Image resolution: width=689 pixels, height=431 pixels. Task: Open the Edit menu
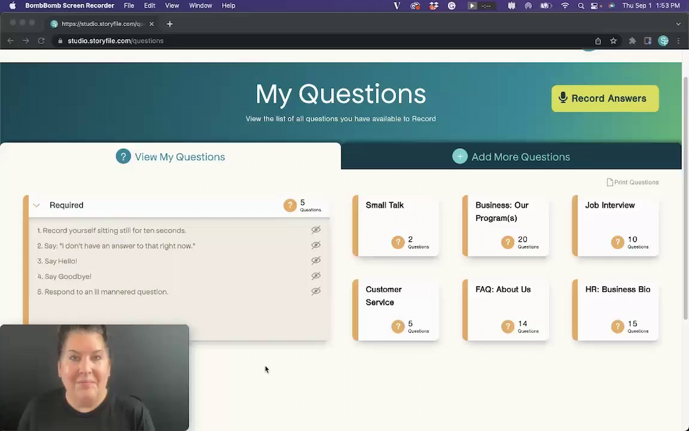coord(149,6)
